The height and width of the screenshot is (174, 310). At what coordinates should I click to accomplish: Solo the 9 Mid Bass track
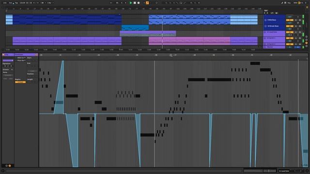click(296, 20)
